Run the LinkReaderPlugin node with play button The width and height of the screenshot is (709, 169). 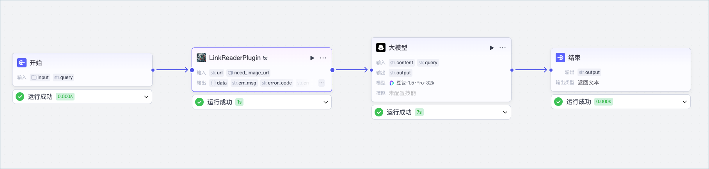point(312,58)
